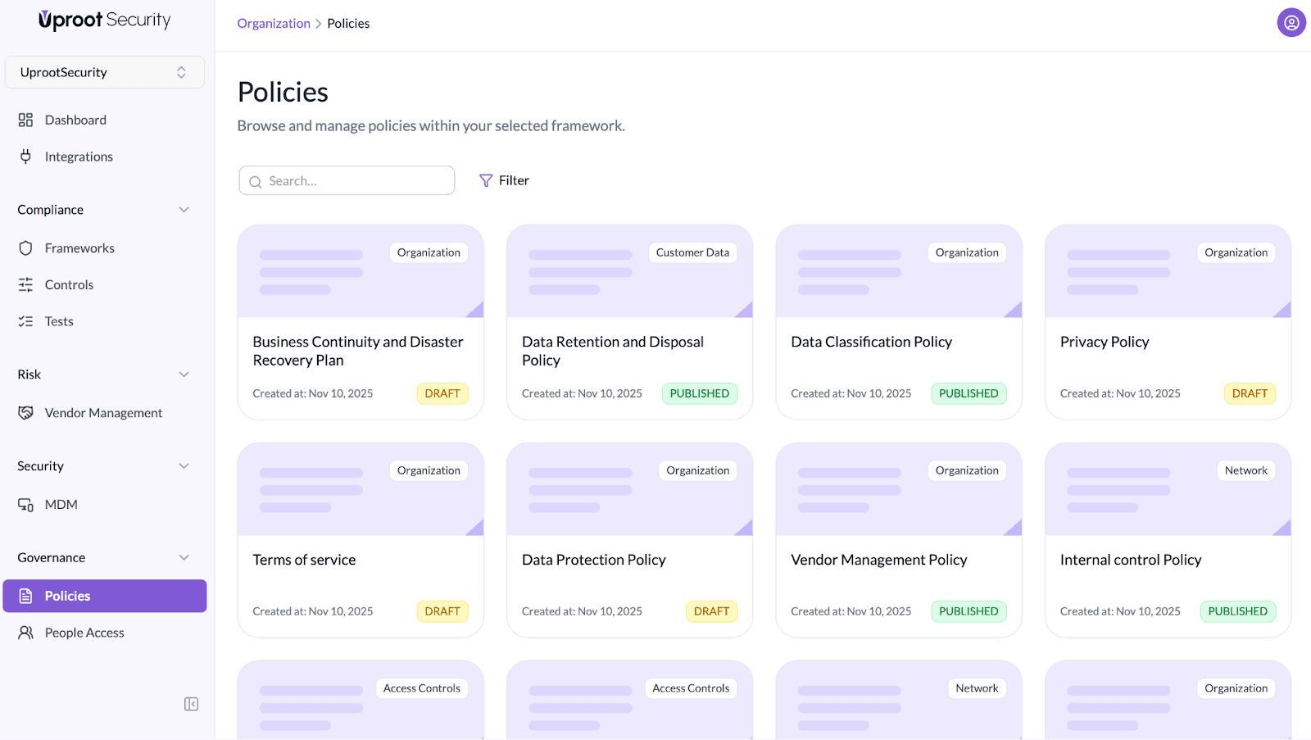
Task: Open the Privacy Policy card
Action: pos(1167,342)
